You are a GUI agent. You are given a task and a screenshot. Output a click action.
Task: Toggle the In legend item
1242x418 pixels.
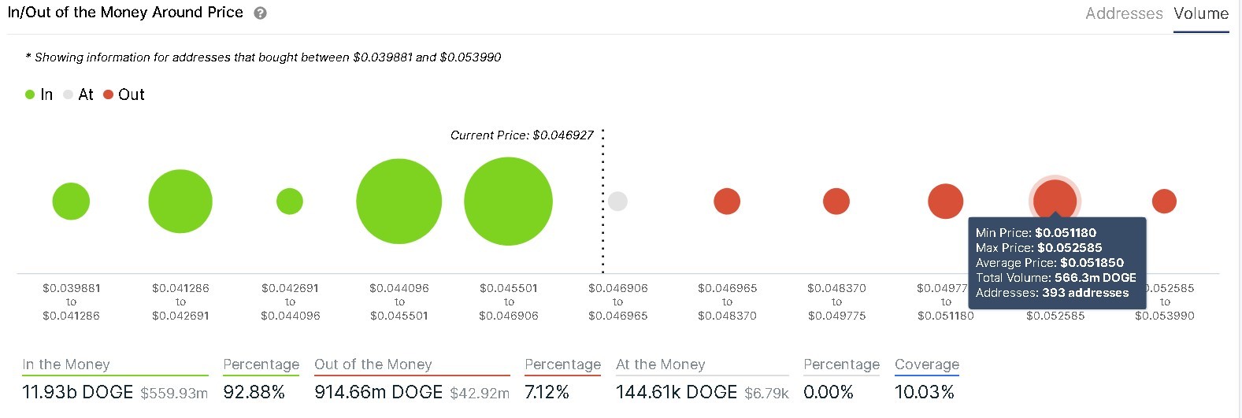point(39,94)
